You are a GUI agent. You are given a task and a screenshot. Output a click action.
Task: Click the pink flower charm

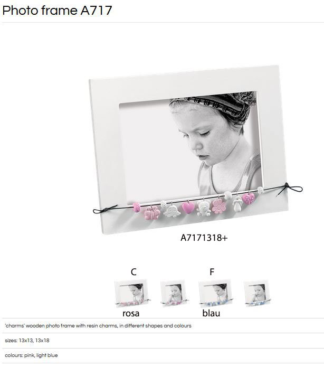[x=219, y=206]
